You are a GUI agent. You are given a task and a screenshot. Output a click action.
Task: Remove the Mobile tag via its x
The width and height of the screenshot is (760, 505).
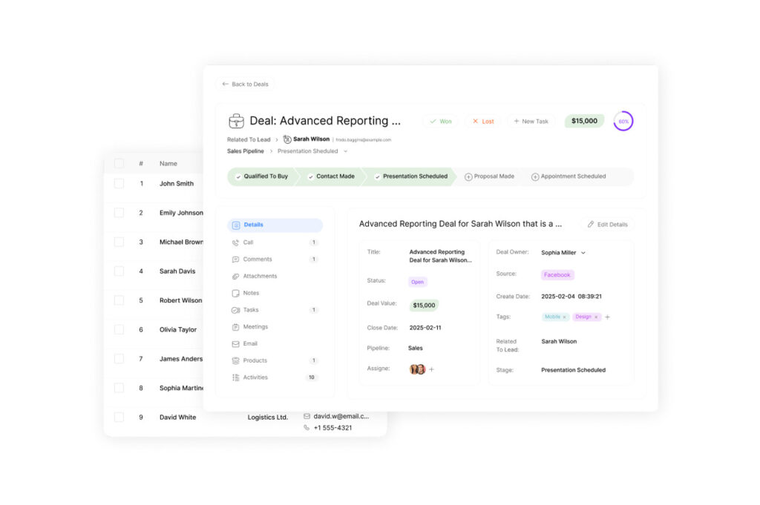564,317
